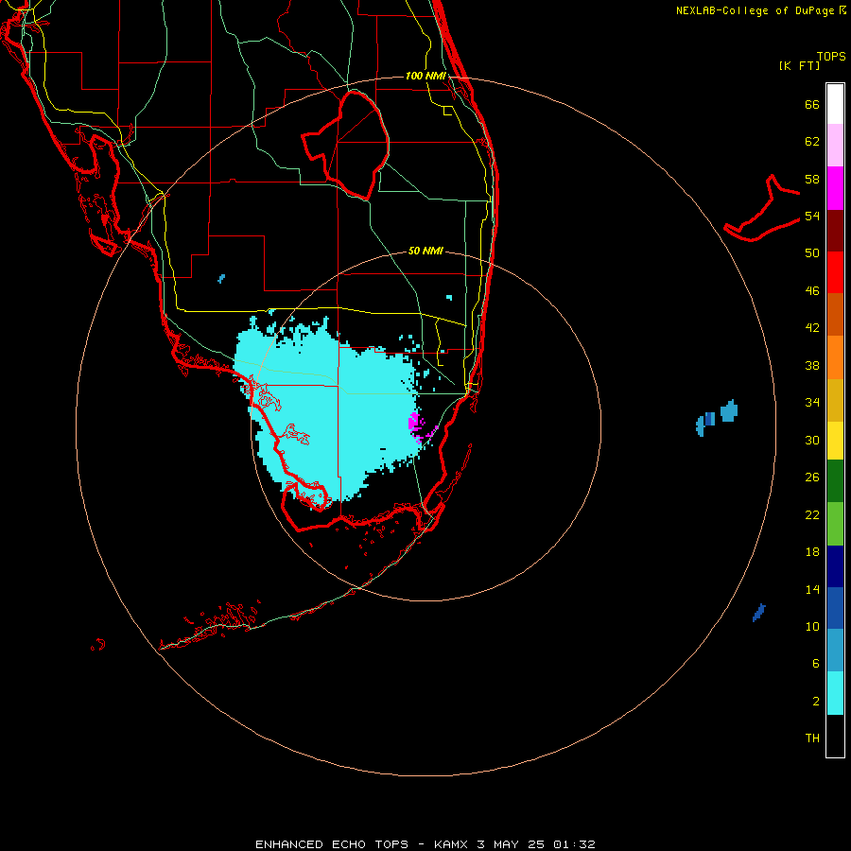Click the 18 legend value
Image resolution: width=851 pixels, height=851 pixels.
click(x=812, y=552)
